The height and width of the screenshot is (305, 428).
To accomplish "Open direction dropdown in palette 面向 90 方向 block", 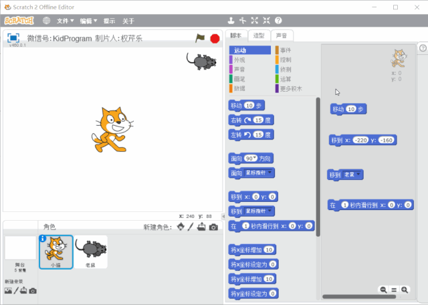I will click(x=255, y=158).
